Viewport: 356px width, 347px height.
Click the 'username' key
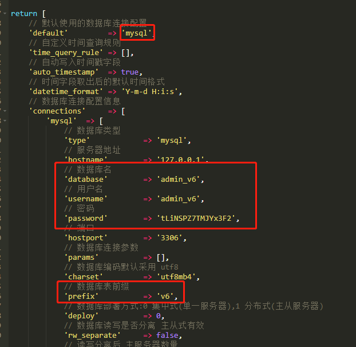point(86,199)
